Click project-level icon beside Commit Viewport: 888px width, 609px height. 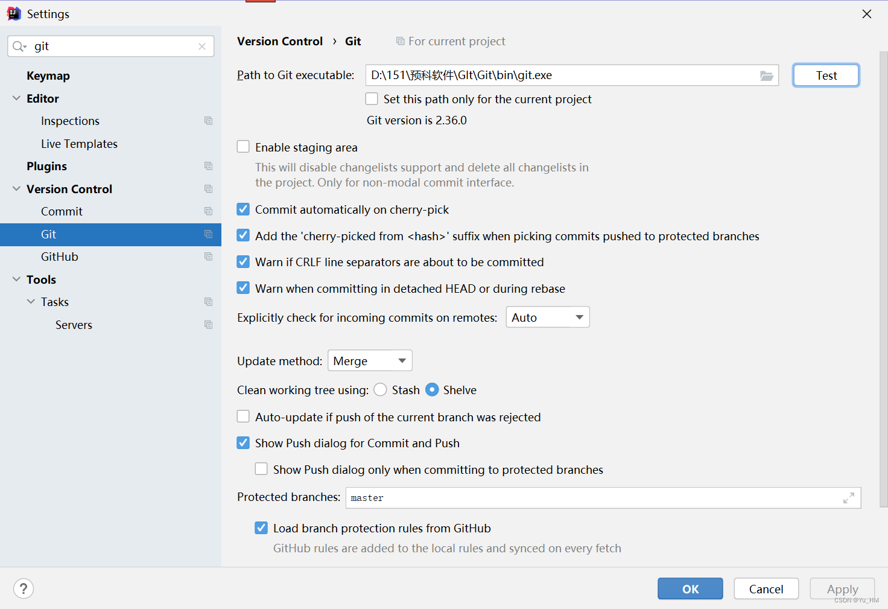pyautogui.click(x=209, y=211)
